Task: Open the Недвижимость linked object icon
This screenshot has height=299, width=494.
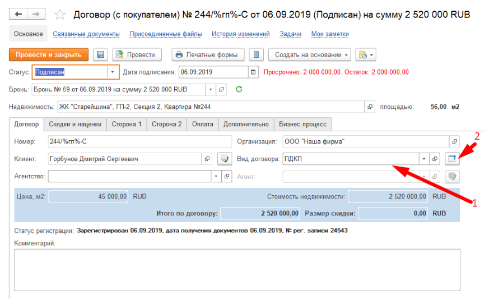Action: (370, 107)
